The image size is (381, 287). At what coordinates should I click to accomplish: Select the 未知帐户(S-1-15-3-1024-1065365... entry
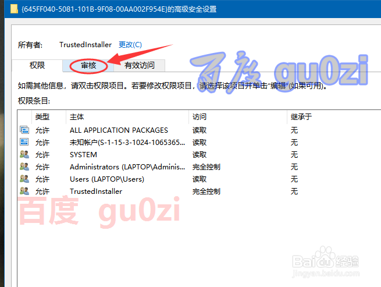(127, 142)
